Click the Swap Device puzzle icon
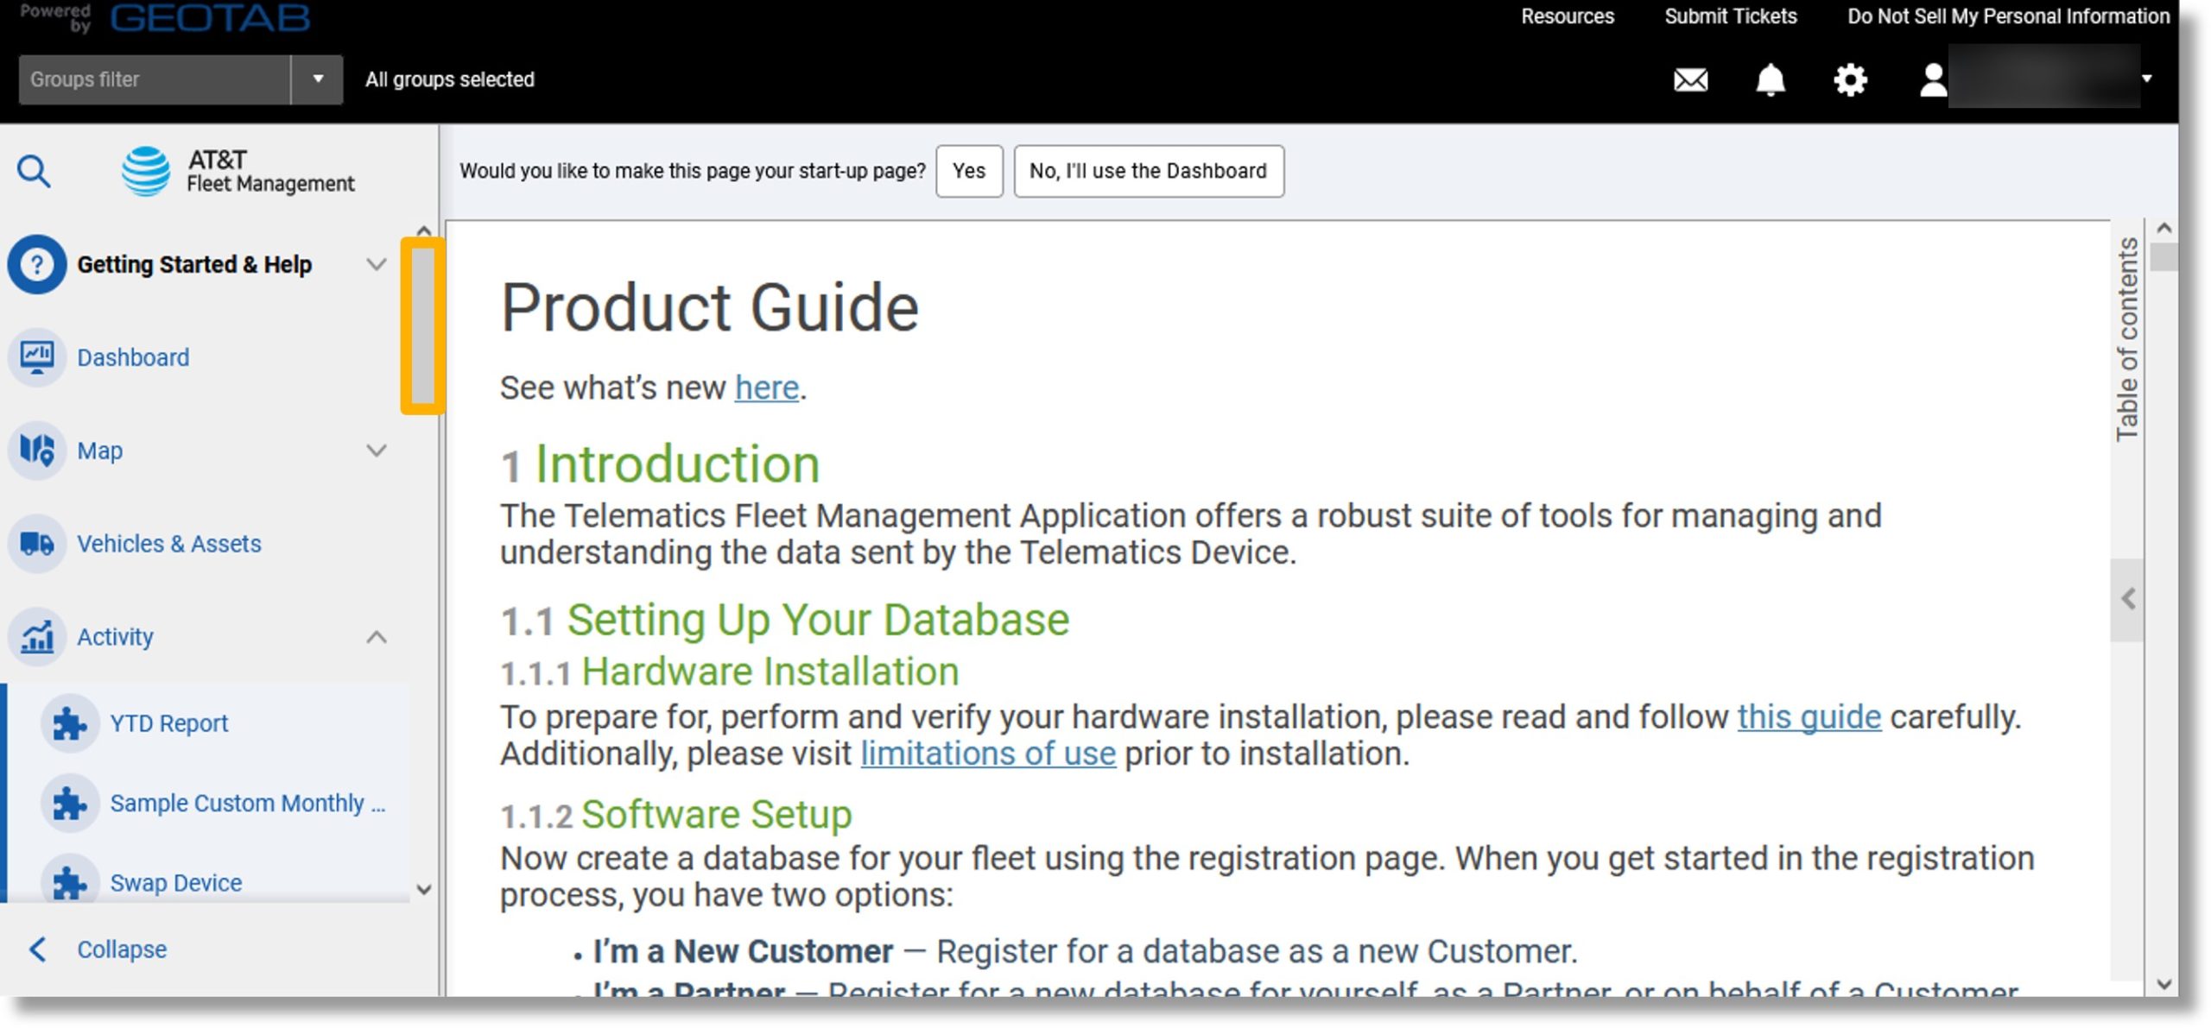The width and height of the screenshot is (2211, 1028). (69, 880)
